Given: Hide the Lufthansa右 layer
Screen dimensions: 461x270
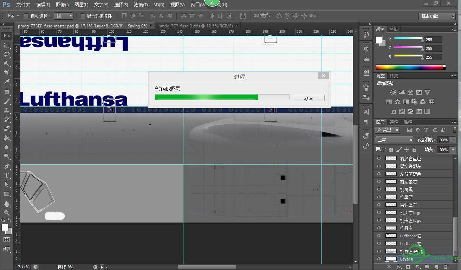Looking at the screenshot, I should point(379,236).
